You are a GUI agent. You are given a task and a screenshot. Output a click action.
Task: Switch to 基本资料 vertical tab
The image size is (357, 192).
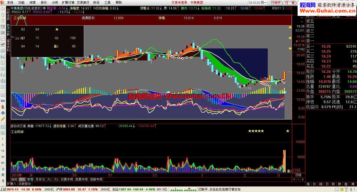[x=8, y=45]
